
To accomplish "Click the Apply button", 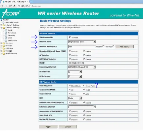I will [48, 127].
